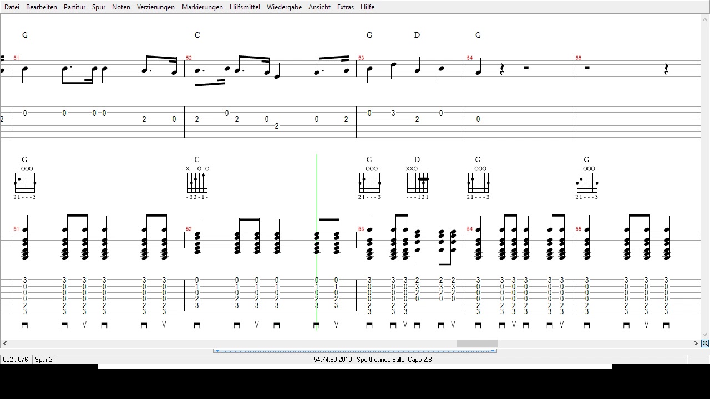Click the vertical scrollbar down arrow

pyautogui.click(x=705, y=334)
